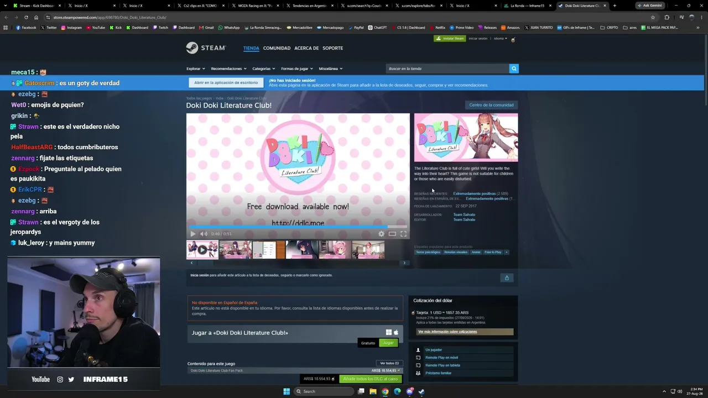708x398 pixels.
Task: Open the WhatsApp bookmark
Action: pos(229,28)
